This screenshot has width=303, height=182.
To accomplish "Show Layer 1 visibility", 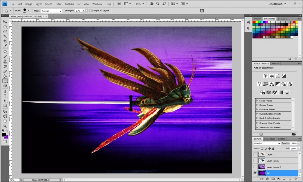I will pos(255,154).
